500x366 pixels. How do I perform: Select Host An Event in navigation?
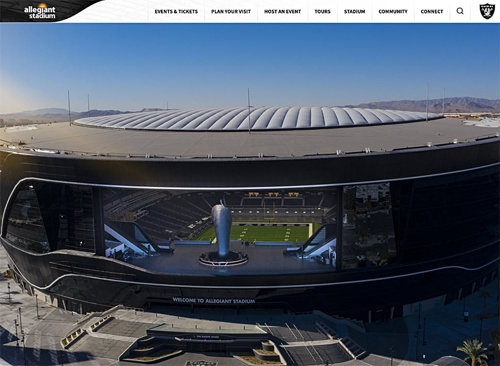click(x=282, y=11)
